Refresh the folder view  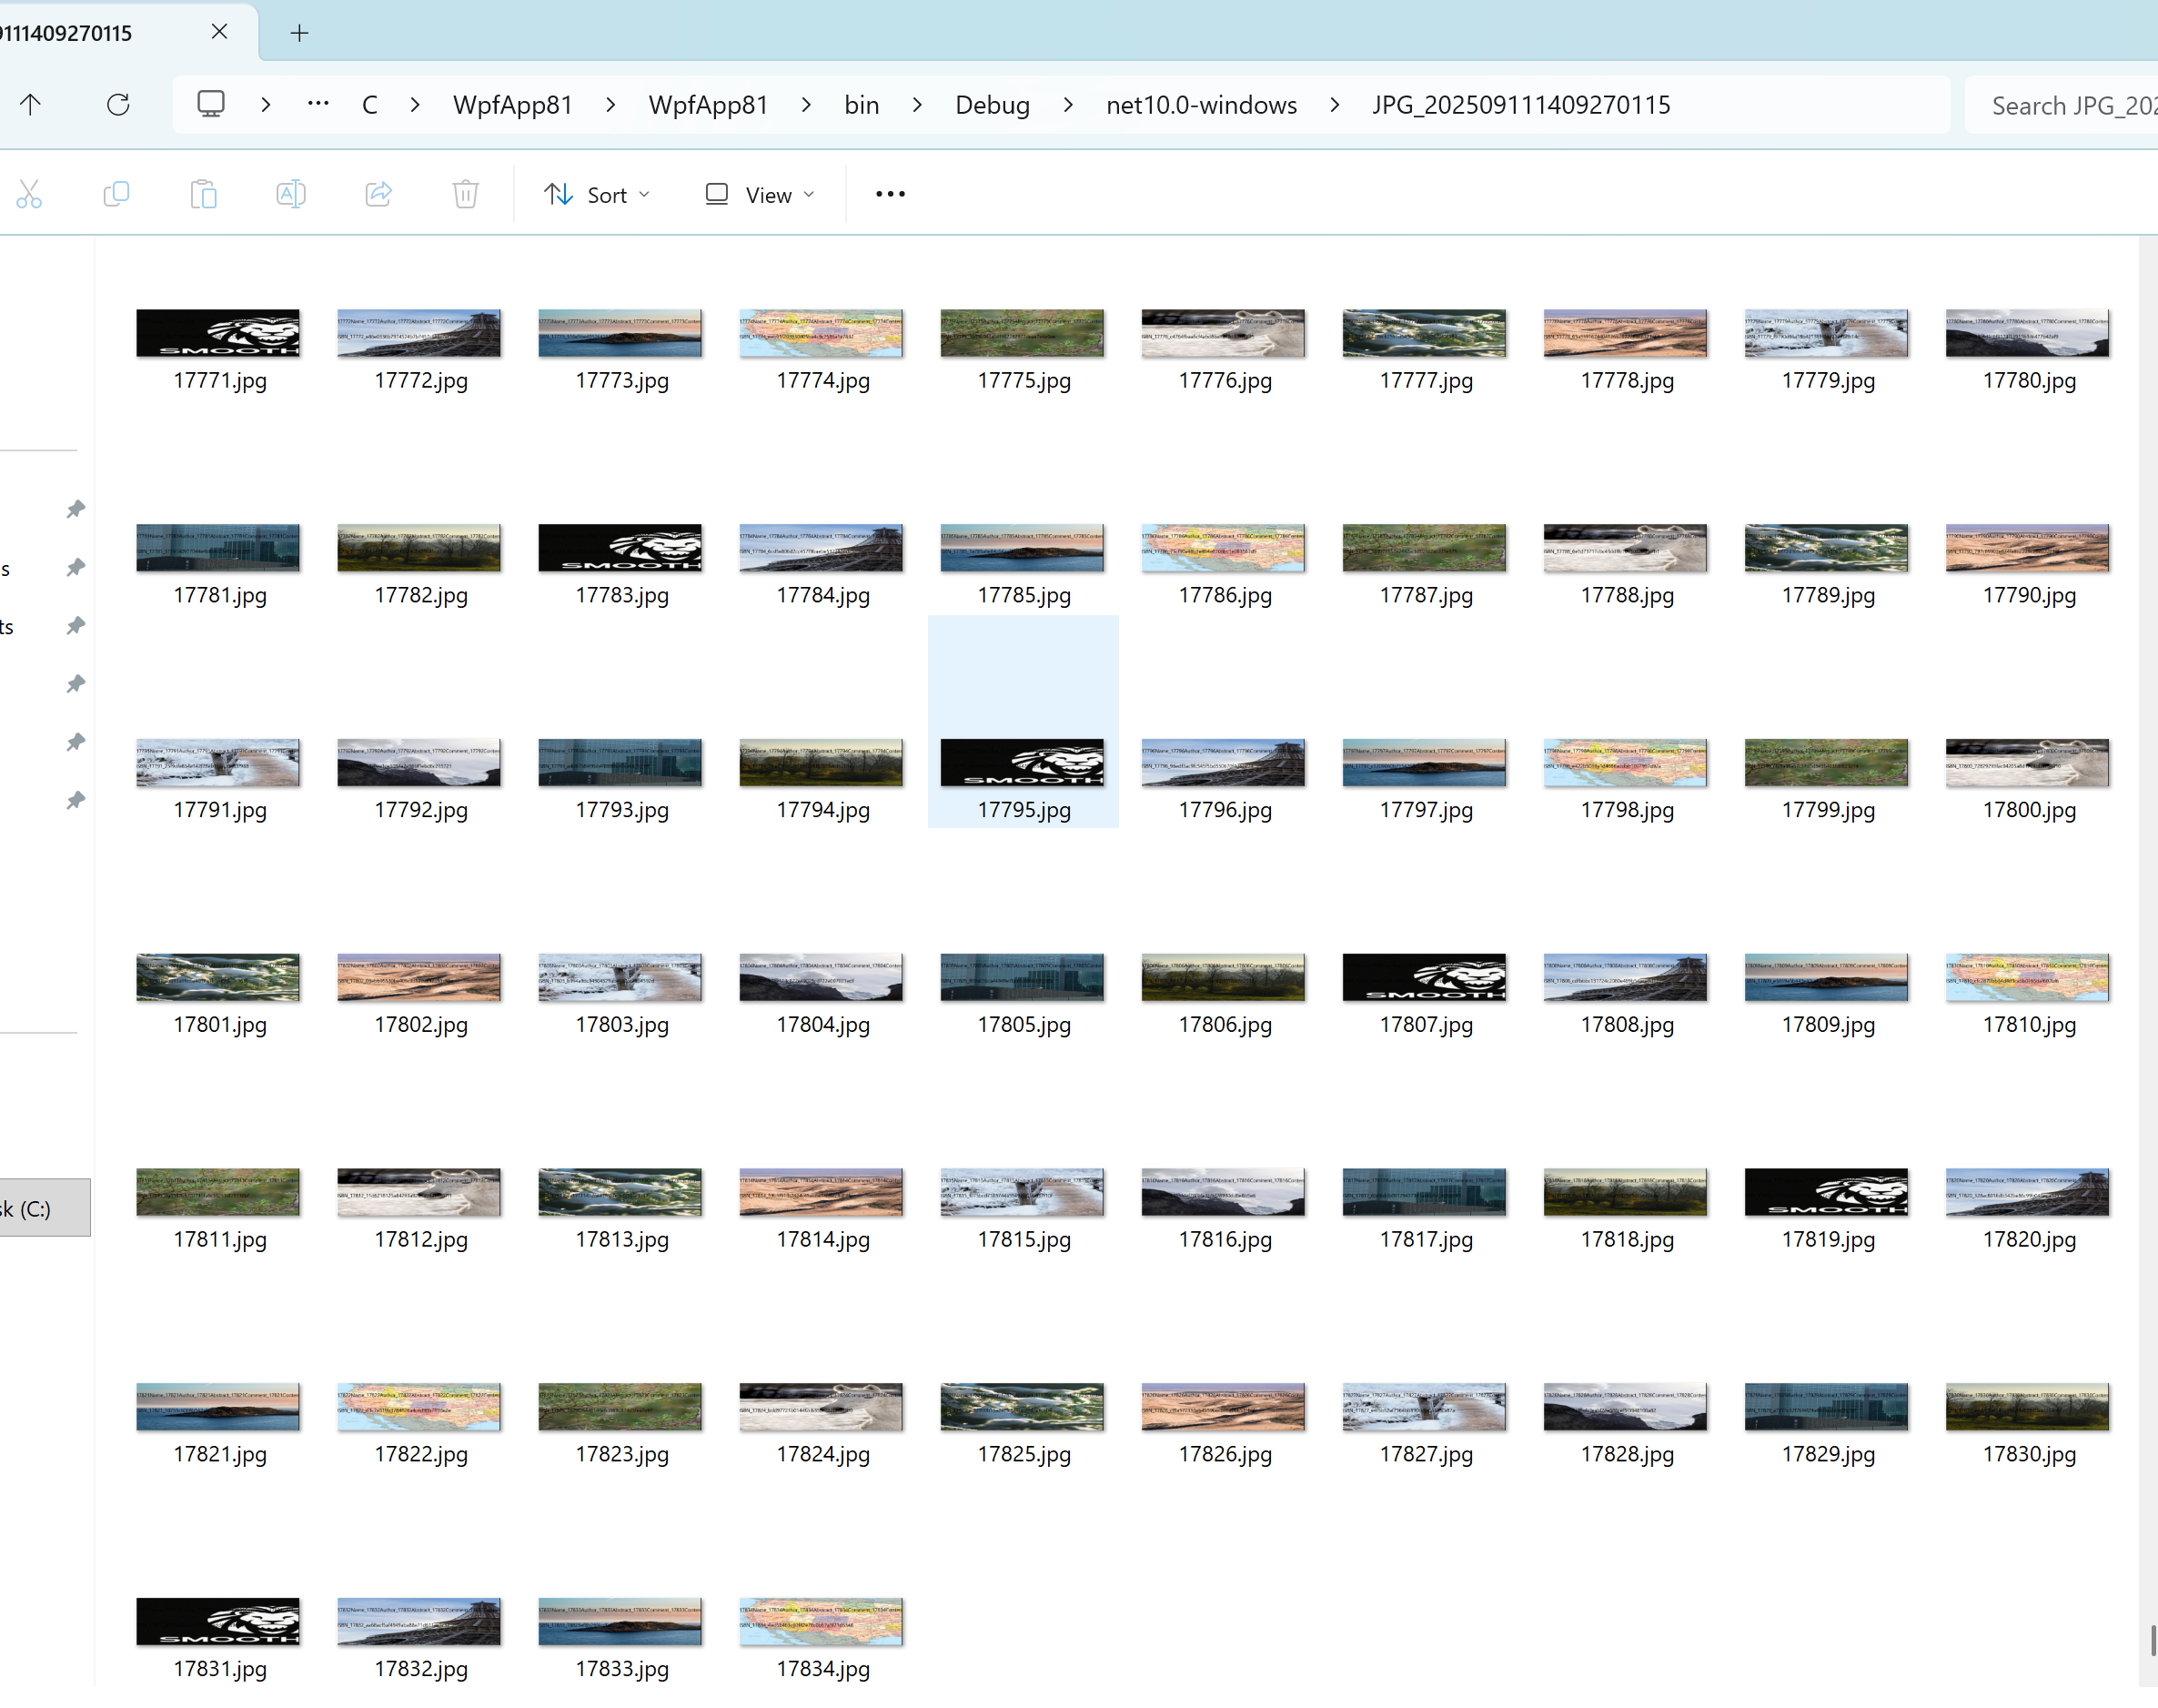pos(118,104)
